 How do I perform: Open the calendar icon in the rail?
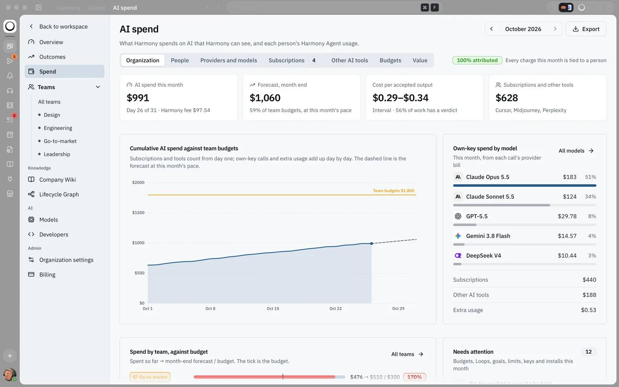pyautogui.click(x=10, y=135)
